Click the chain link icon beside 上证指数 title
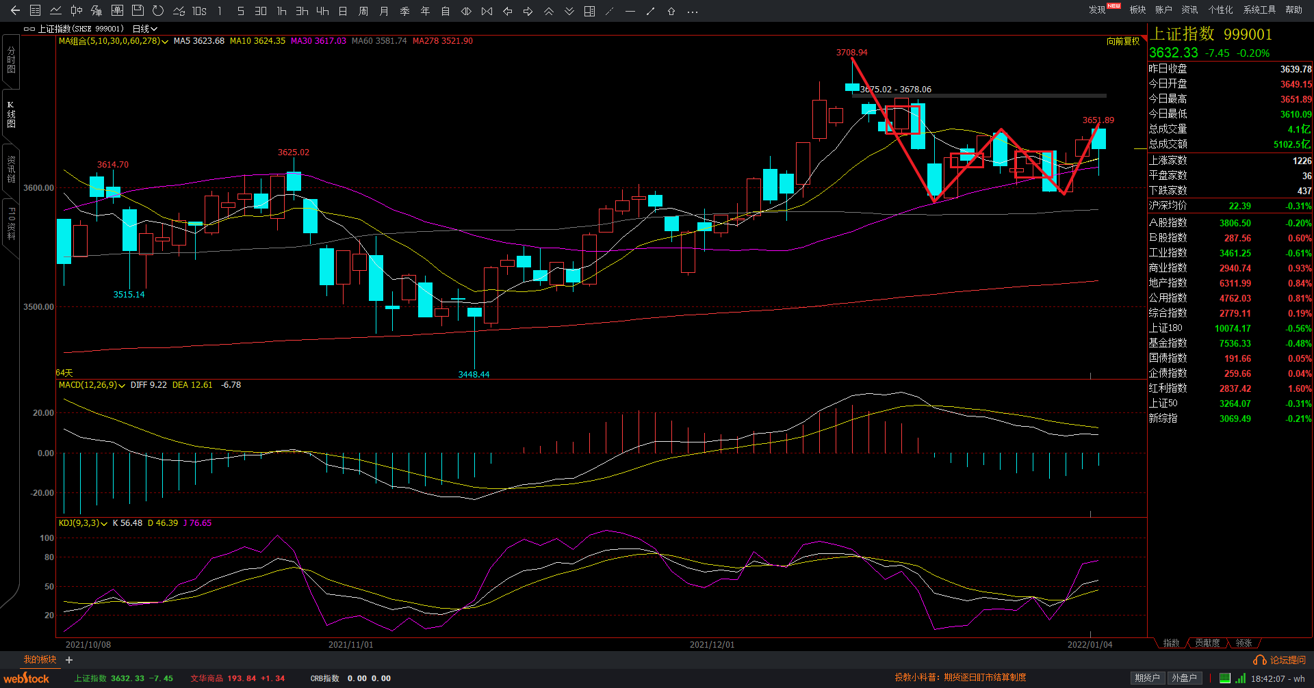This screenshot has width=1314, height=688. [x=29, y=29]
